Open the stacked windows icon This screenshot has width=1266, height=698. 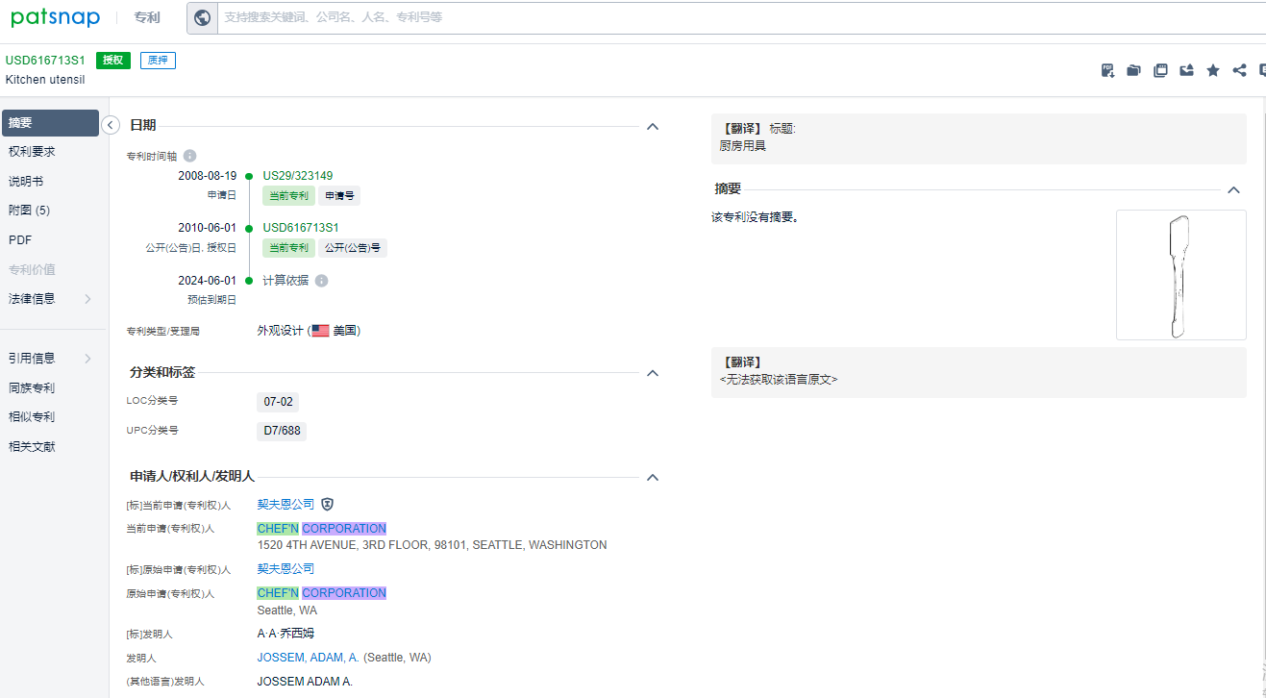point(1160,70)
